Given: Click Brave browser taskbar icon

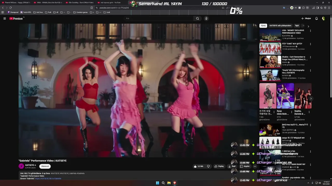Looking at the screenshot, I should pyautogui.click(x=175, y=183).
